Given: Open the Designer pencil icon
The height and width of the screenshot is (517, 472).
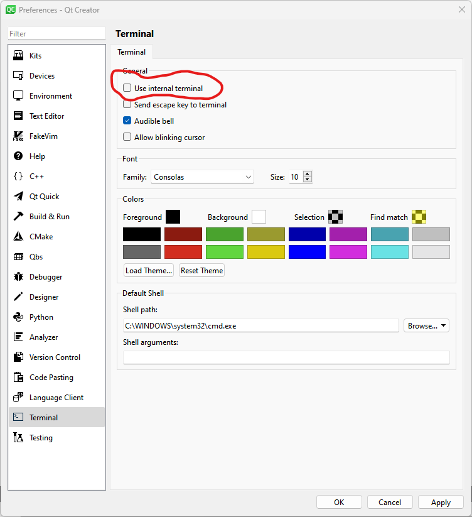Looking at the screenshot, I should coord(18,297).
